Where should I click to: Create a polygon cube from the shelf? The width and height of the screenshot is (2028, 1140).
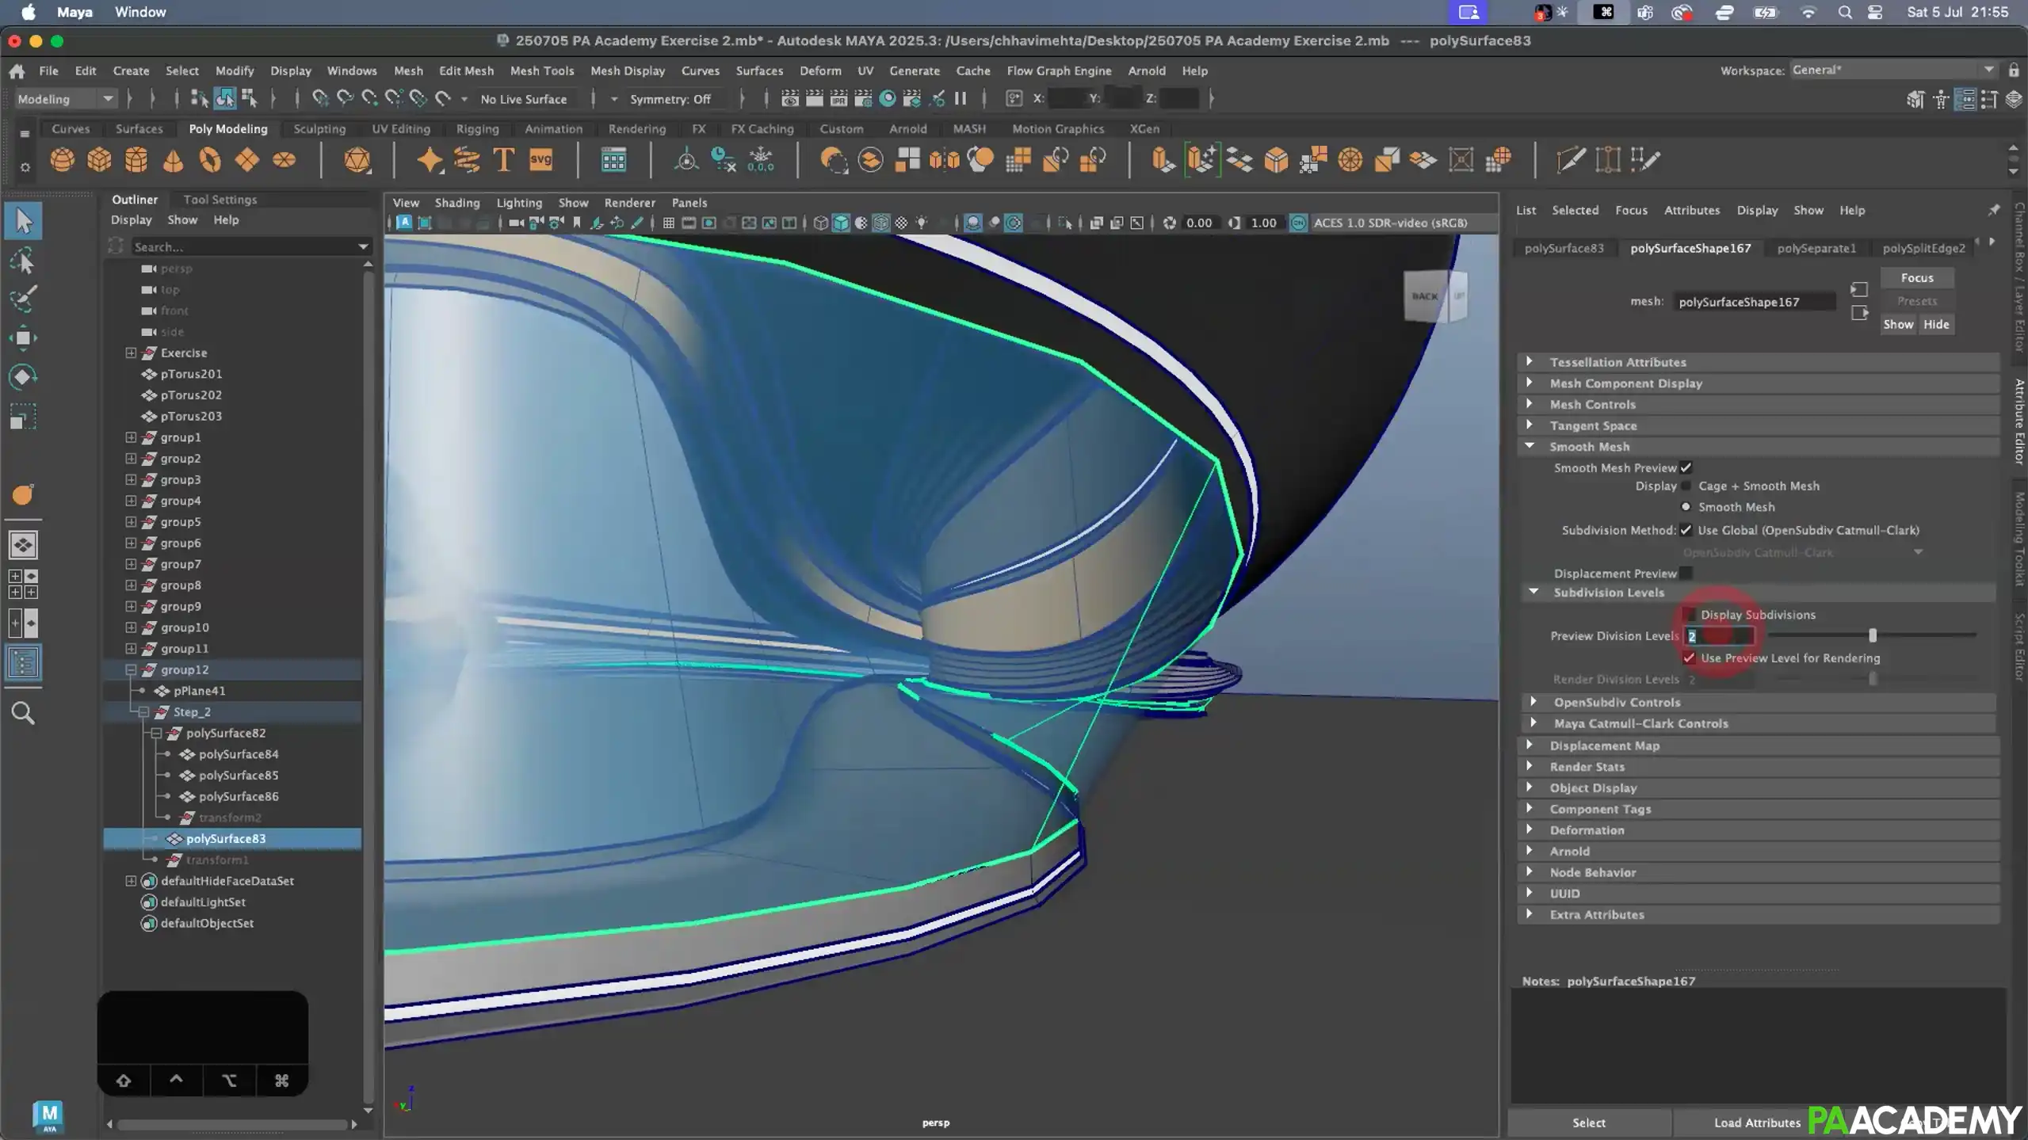pos(98,160)
